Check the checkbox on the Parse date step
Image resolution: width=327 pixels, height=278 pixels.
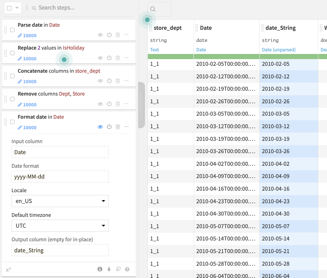[12, 30]
